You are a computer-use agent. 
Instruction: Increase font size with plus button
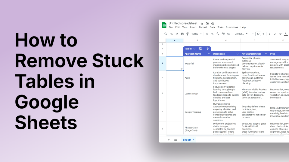pos(263,34)
